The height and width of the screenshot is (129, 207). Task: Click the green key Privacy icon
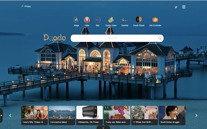[x=22, y=6]
